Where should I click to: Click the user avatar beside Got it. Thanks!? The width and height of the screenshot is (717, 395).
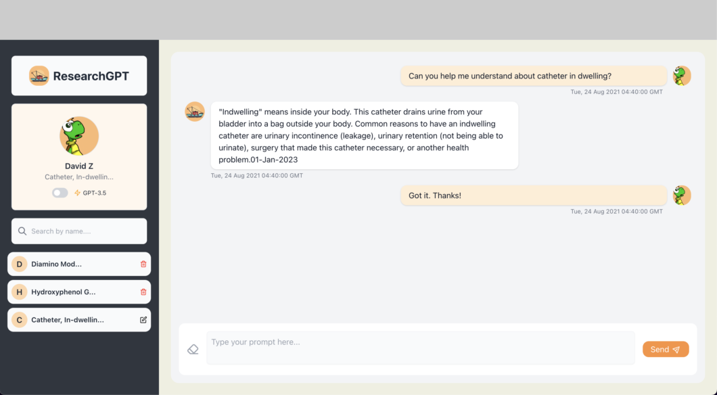pos(682,195)
